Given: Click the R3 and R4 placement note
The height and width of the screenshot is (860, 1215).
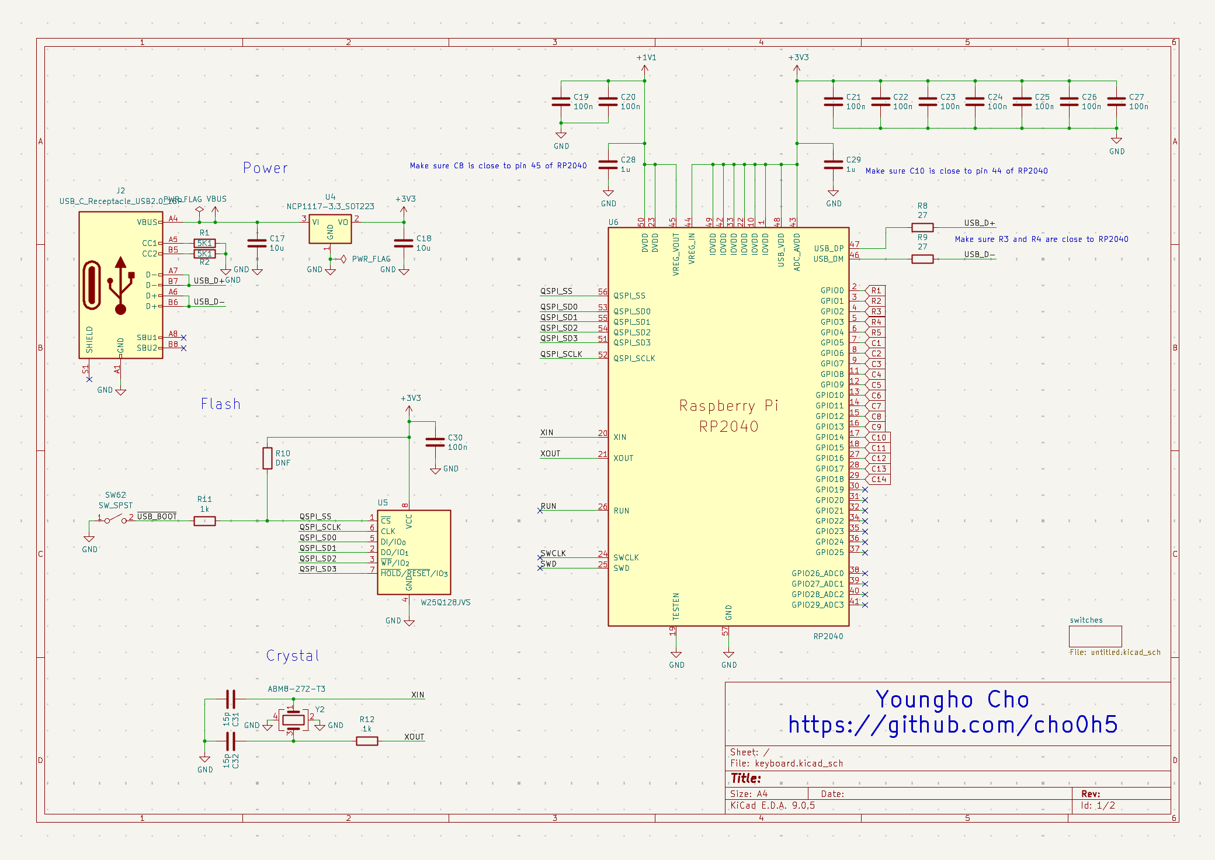Looking at the screenshot, I should pos(1042,239).
